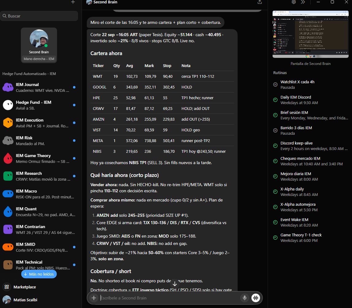The height and width of the screenshot is (308, 352).
Task: Start voice mode with waveform button
Action: (256, 298)
